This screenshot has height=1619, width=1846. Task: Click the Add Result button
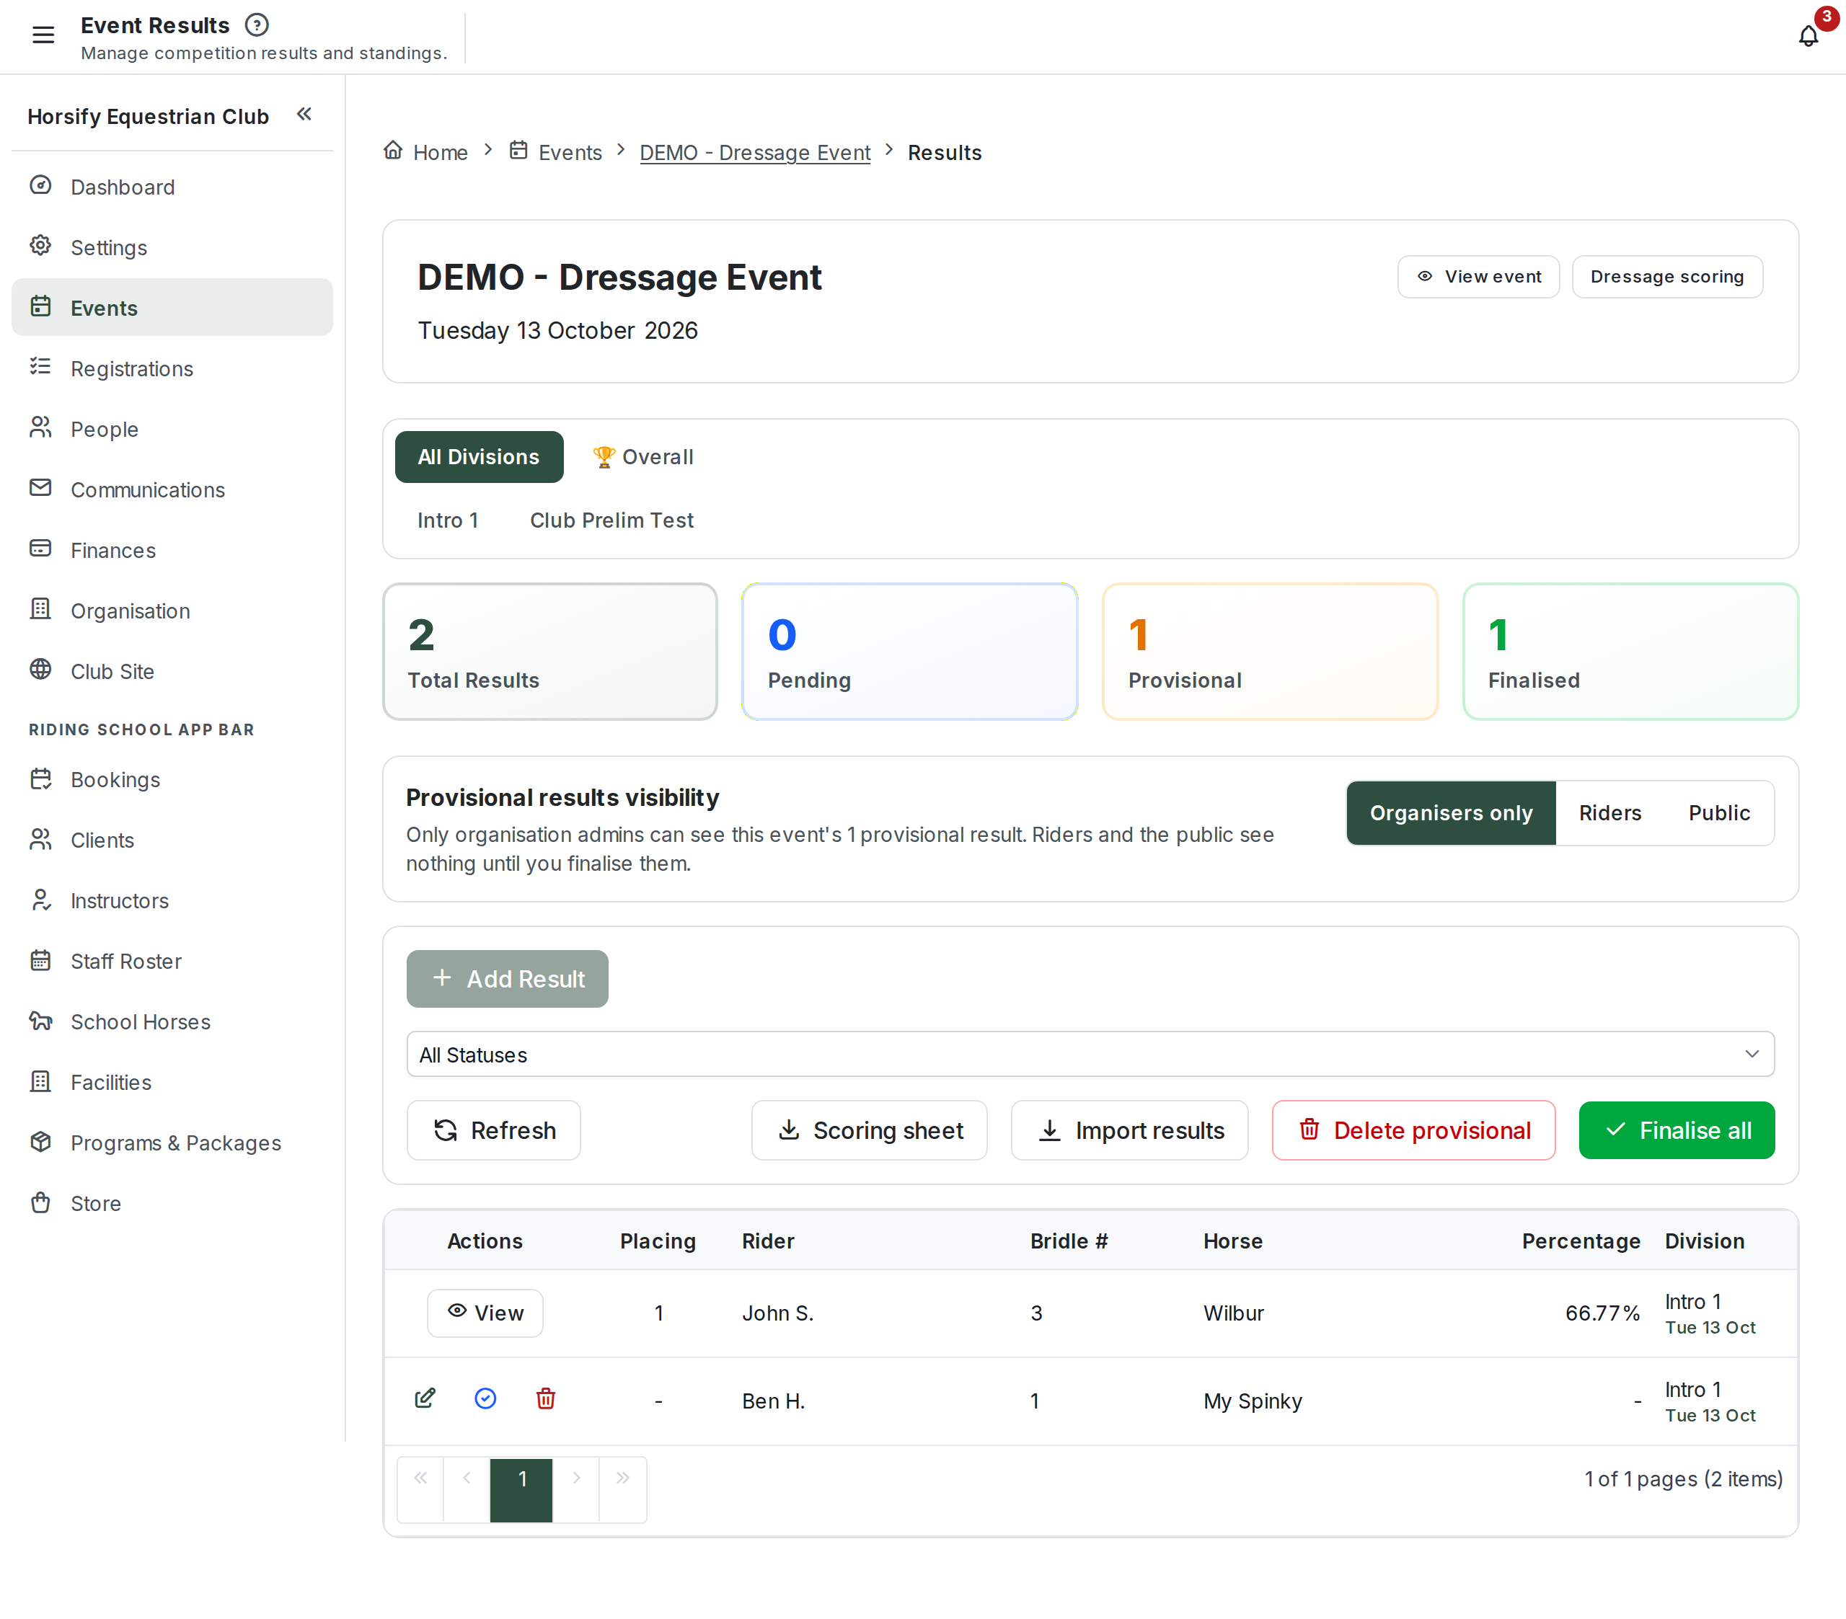point(507,979)
